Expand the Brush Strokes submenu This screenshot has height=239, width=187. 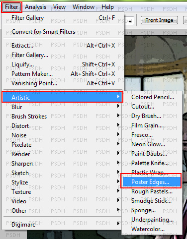(x=63, y=117)
